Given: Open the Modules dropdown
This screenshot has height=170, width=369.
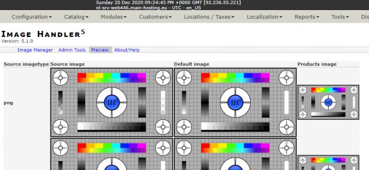Looking at the screenshot, I should [113, 17].
